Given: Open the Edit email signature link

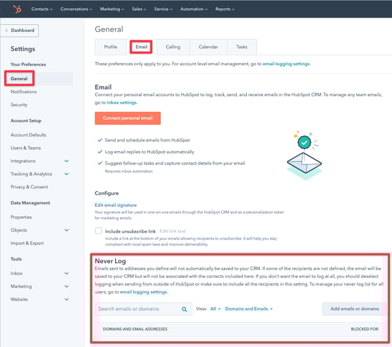Looking at the screenshot, I should pos(116,205).
